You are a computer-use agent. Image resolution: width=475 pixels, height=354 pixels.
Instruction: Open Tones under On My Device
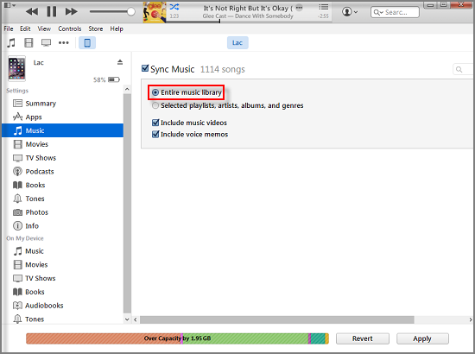[x=62, y=319]
